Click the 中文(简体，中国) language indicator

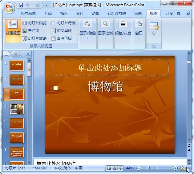pyautogui.click(x=69, y=168)
